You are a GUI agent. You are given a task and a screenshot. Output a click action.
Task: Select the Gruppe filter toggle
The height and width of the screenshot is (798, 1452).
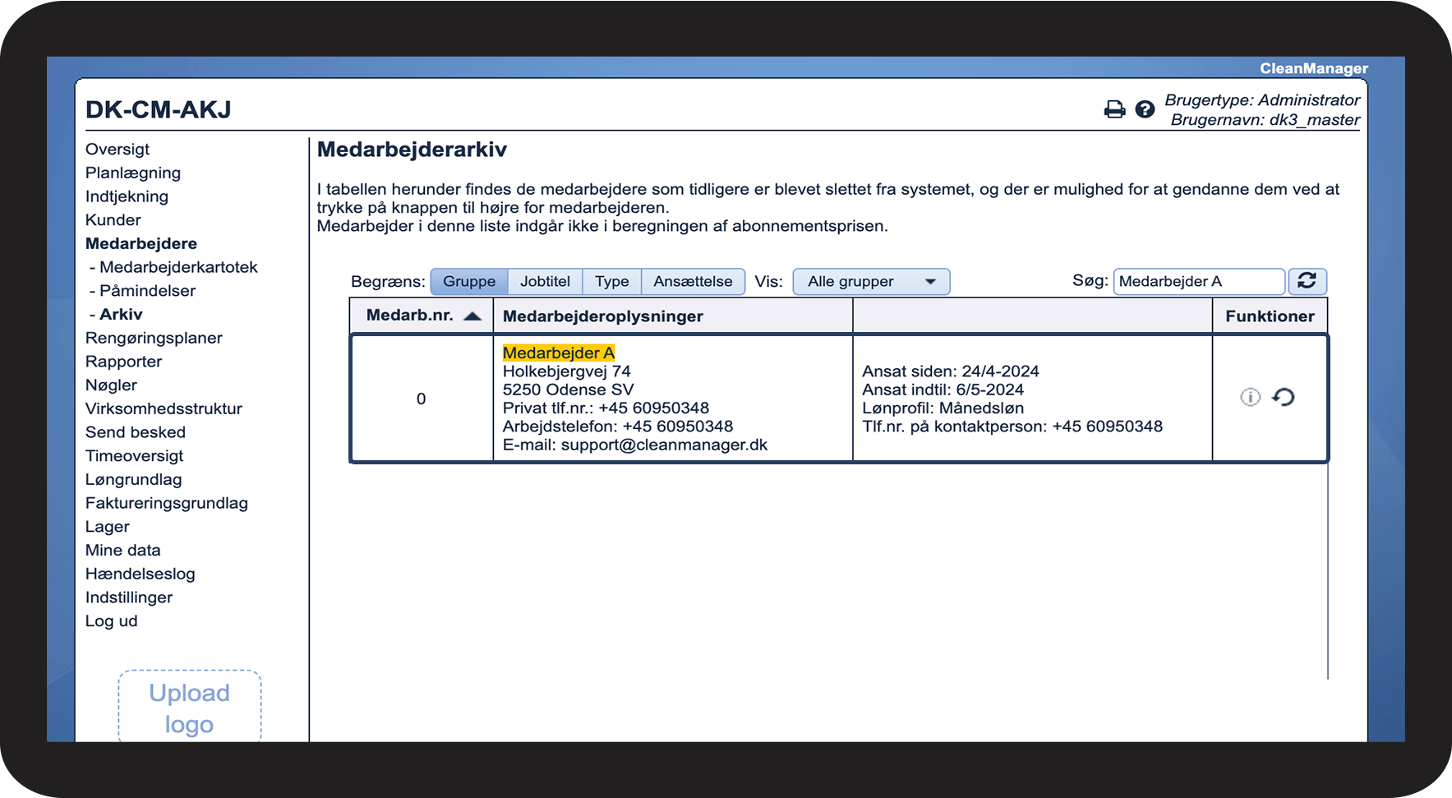click(469, 281)
